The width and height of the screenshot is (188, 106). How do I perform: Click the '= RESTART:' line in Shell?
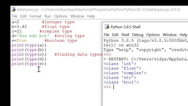pyautogui.click(x=146, y=59)
